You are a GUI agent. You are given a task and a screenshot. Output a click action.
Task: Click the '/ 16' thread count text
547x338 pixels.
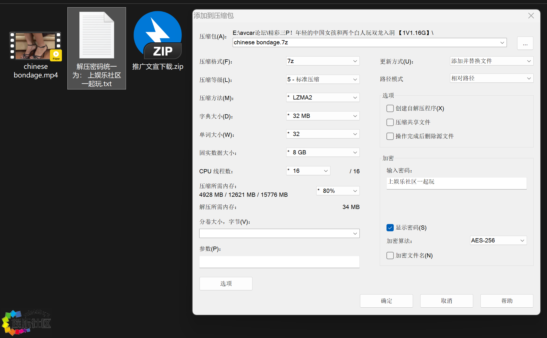point(355,171)
